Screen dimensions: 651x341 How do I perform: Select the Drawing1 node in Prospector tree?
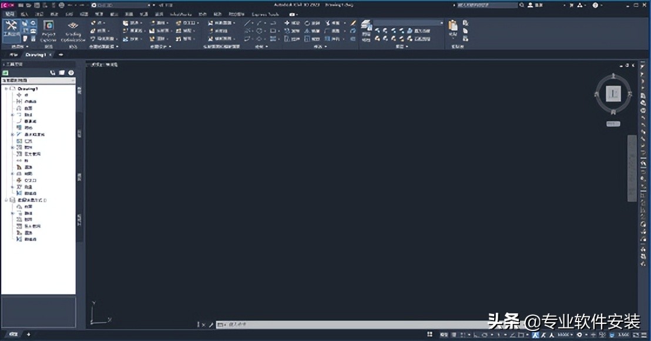[28, 88]
